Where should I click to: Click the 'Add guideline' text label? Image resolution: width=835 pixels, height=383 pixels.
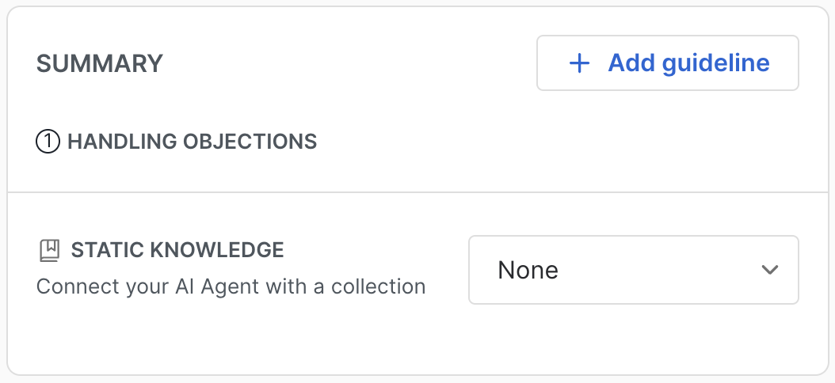(x=688, y=63)
